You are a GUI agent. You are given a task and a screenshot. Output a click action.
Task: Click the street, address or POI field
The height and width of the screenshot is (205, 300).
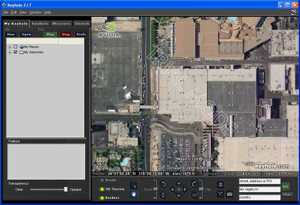click(260, 181)
